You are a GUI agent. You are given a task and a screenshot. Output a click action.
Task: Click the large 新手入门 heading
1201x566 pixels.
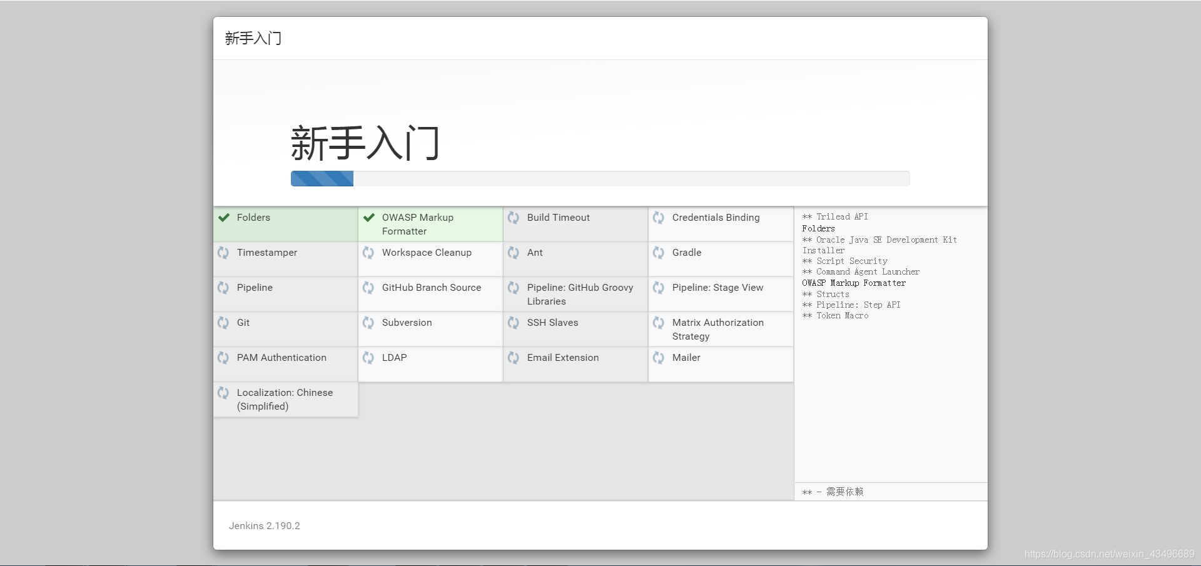(x=365, y=143)
